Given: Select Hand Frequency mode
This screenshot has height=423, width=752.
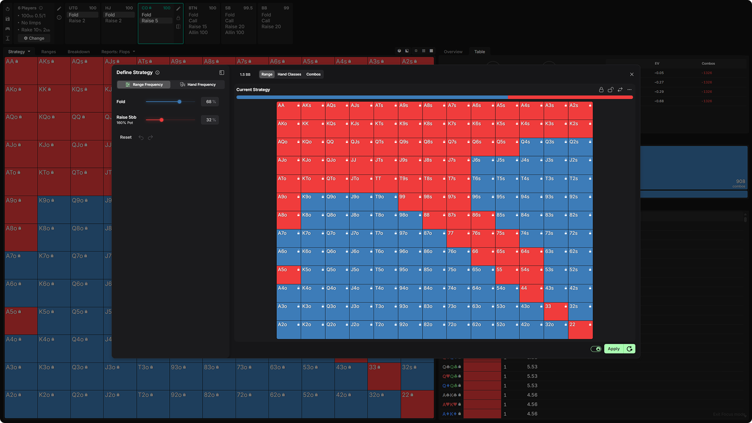Looking at the screenshot, I should pos(198,85).
